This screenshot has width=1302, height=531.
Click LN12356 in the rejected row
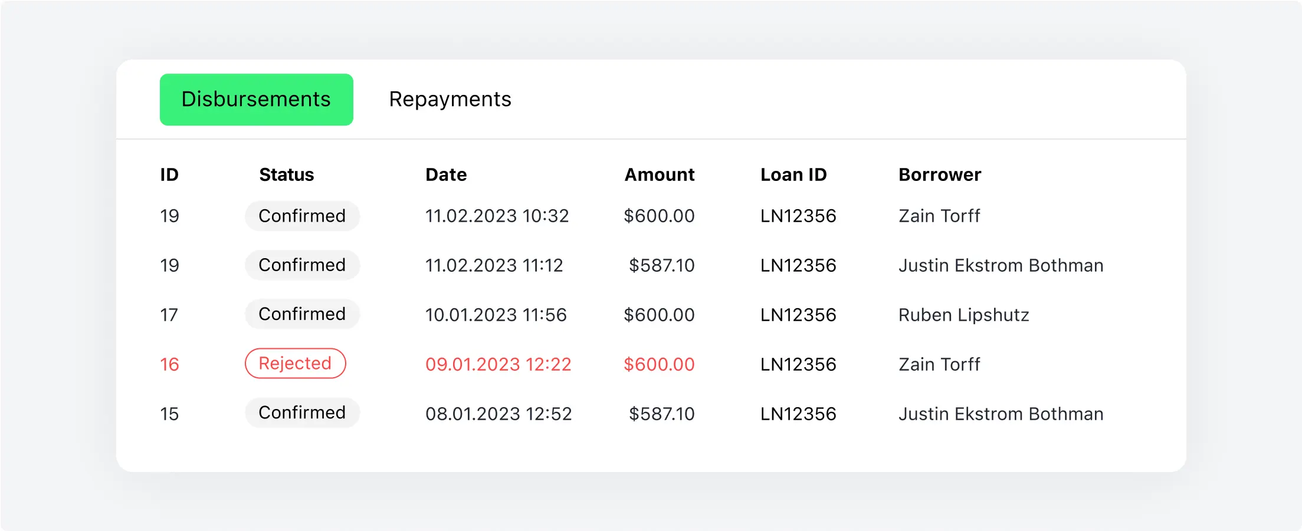click(x=798, y=364)
